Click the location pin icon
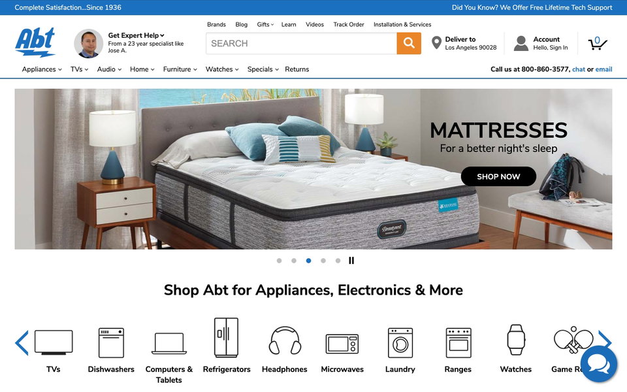 (x=437, y=43)
